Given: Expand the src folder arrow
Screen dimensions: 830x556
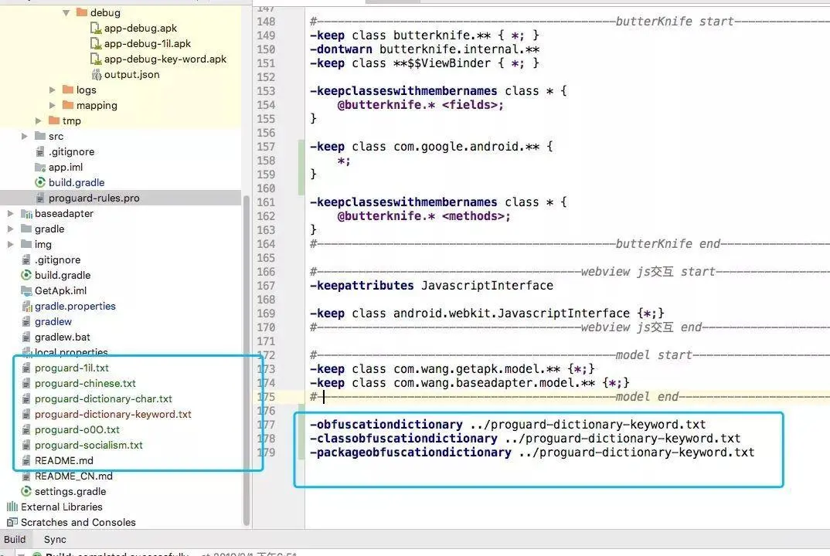Looking at the screenshot, I should click(25, 137).
